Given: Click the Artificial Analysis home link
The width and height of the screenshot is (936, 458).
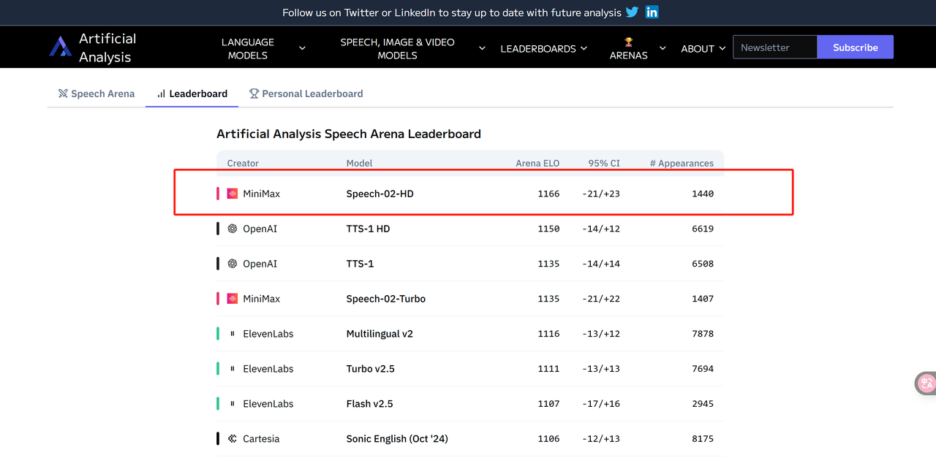Looking at the screenshot, I should click(x=93, y=47).
